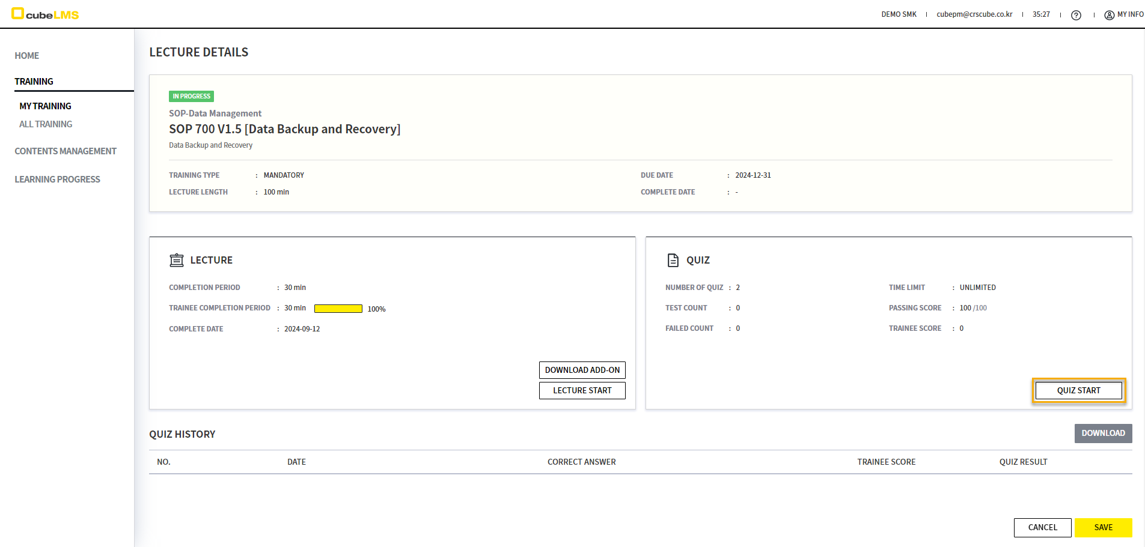Select TRAINING in the sidebar menu
The image size is (1145, 547).
click(34, 82)
